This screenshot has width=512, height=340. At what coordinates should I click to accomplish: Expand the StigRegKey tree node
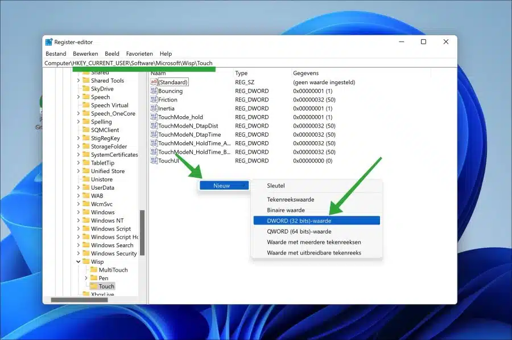tap(79, 138)
